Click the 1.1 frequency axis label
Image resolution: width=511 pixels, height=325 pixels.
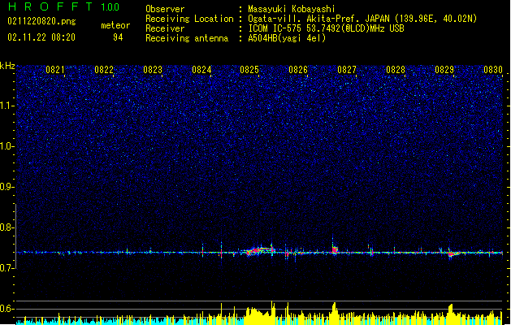7,106
